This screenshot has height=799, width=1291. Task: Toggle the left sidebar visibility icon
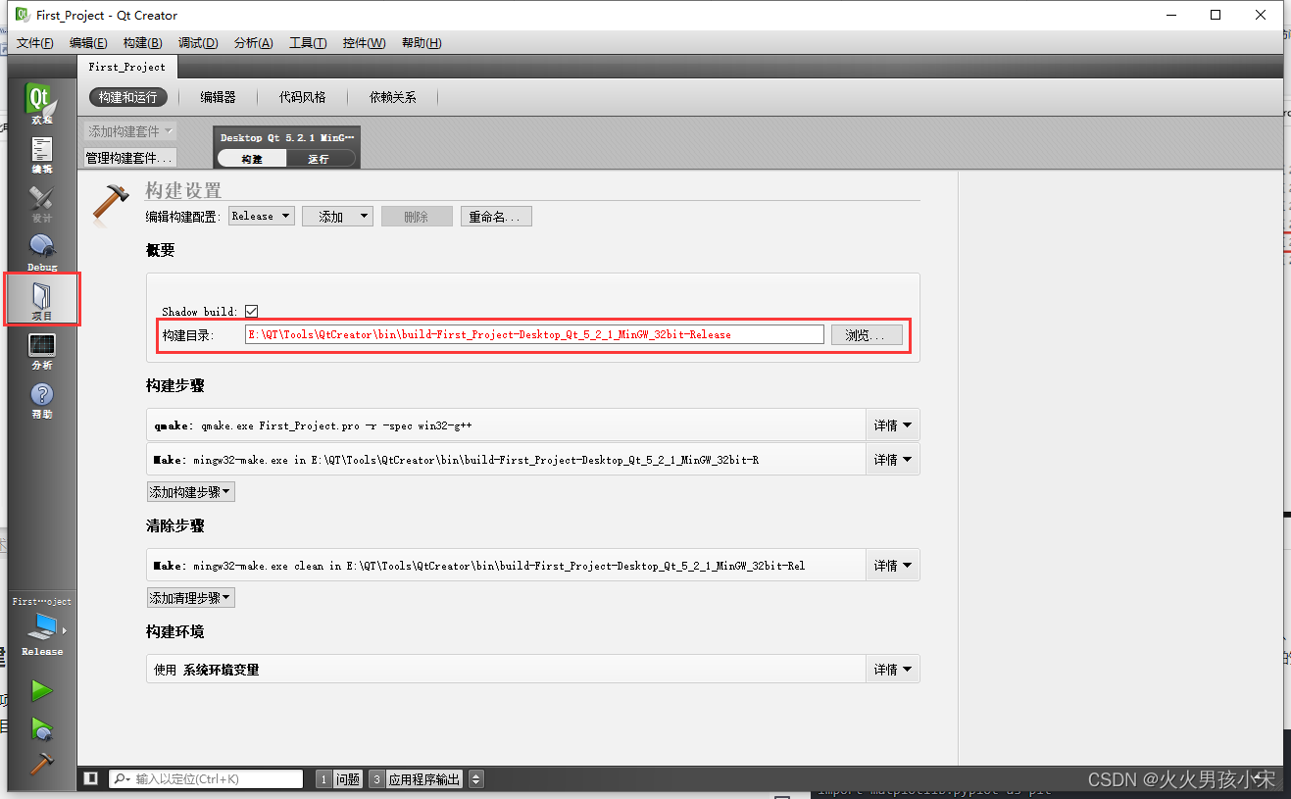[x=91, y=778]
